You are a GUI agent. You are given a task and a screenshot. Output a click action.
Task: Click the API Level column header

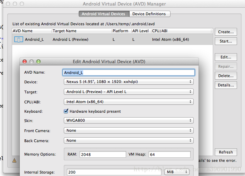click(x=141, y=31)
